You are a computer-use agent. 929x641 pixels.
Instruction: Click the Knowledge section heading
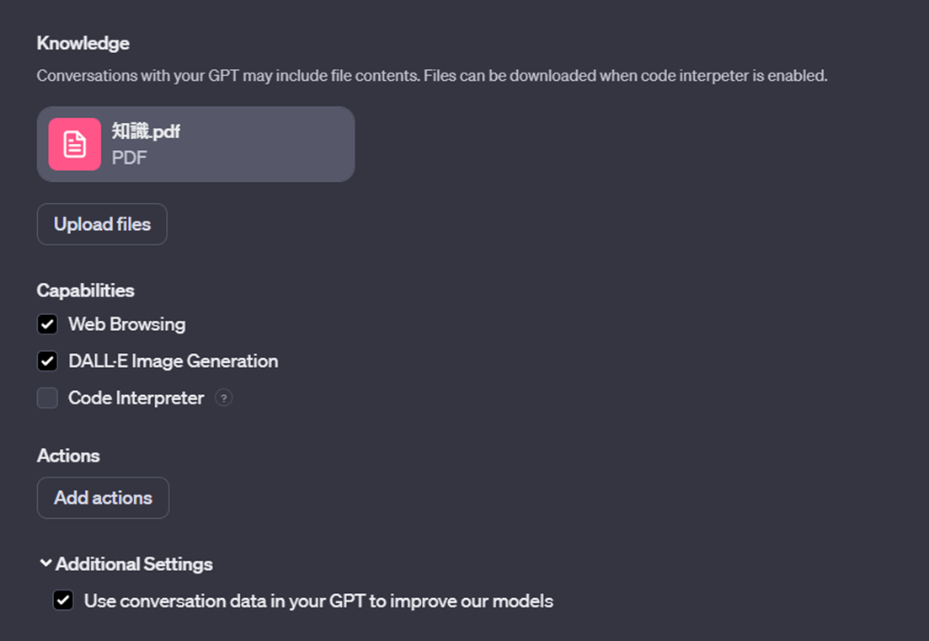[x=83, y=43]
